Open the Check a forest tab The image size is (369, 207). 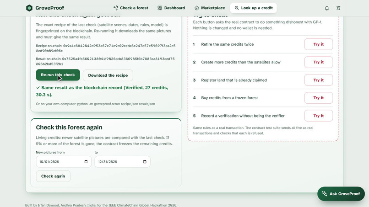point(130,8)
